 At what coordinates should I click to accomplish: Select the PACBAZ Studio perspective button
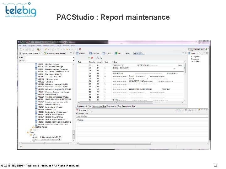[x=198, y=49]
